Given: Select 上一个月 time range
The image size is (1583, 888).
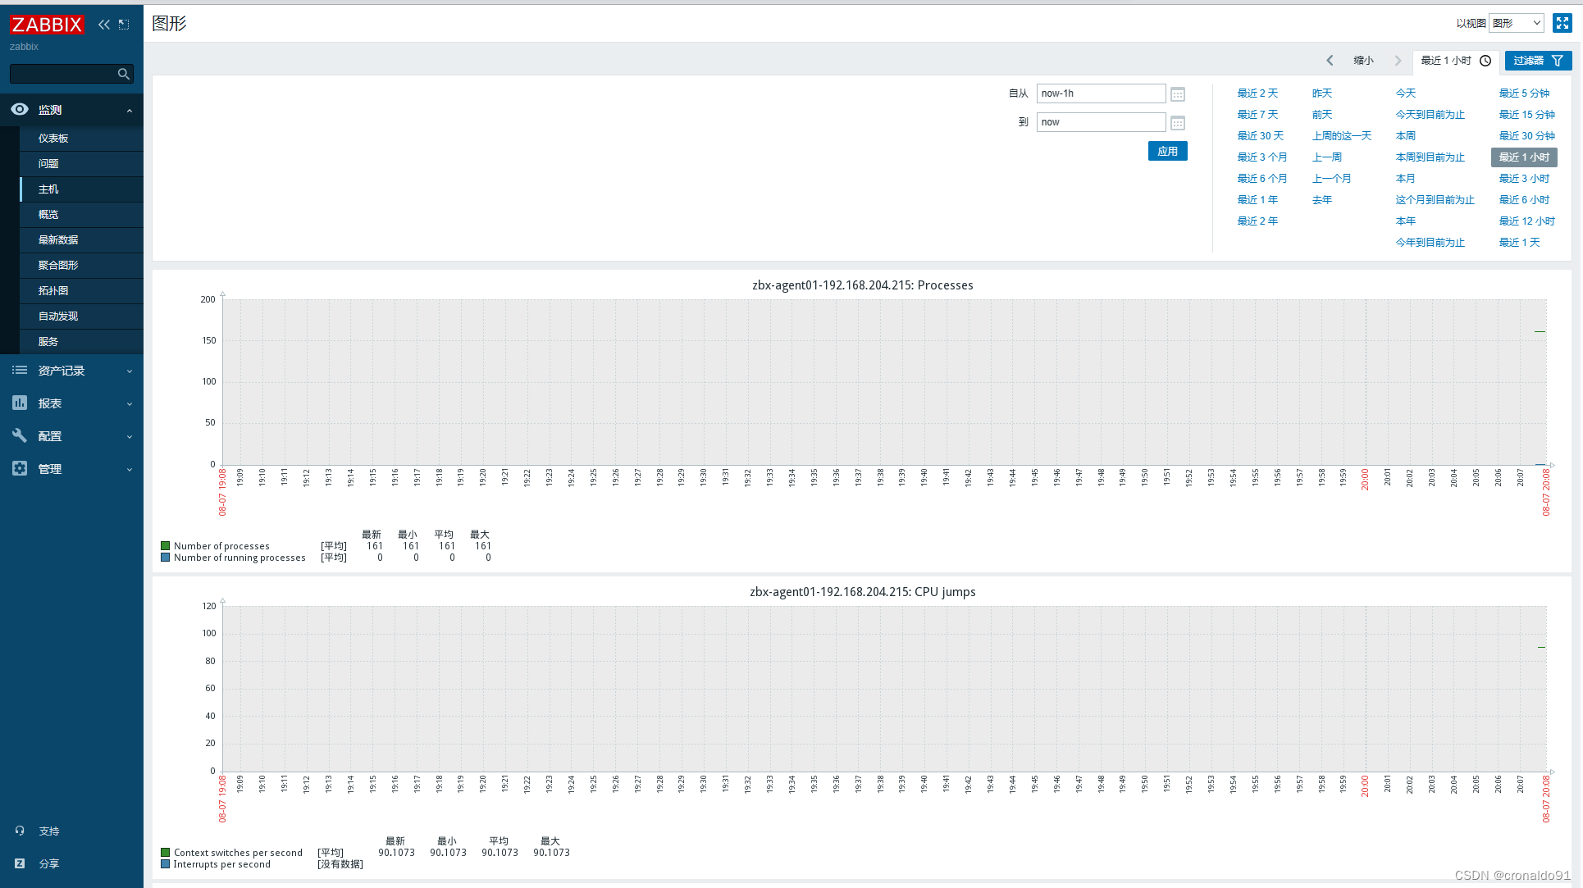Looking at the screenshot, I should [1332, 179].
